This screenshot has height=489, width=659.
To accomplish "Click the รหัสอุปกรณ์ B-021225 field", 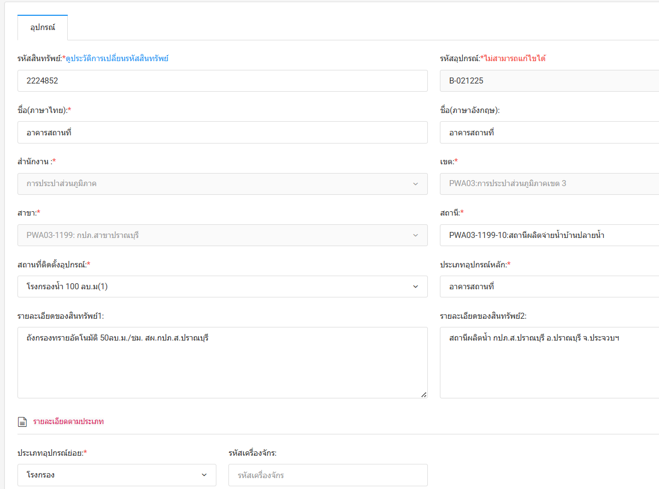I will pyautogui.click(x=549, y=81).
